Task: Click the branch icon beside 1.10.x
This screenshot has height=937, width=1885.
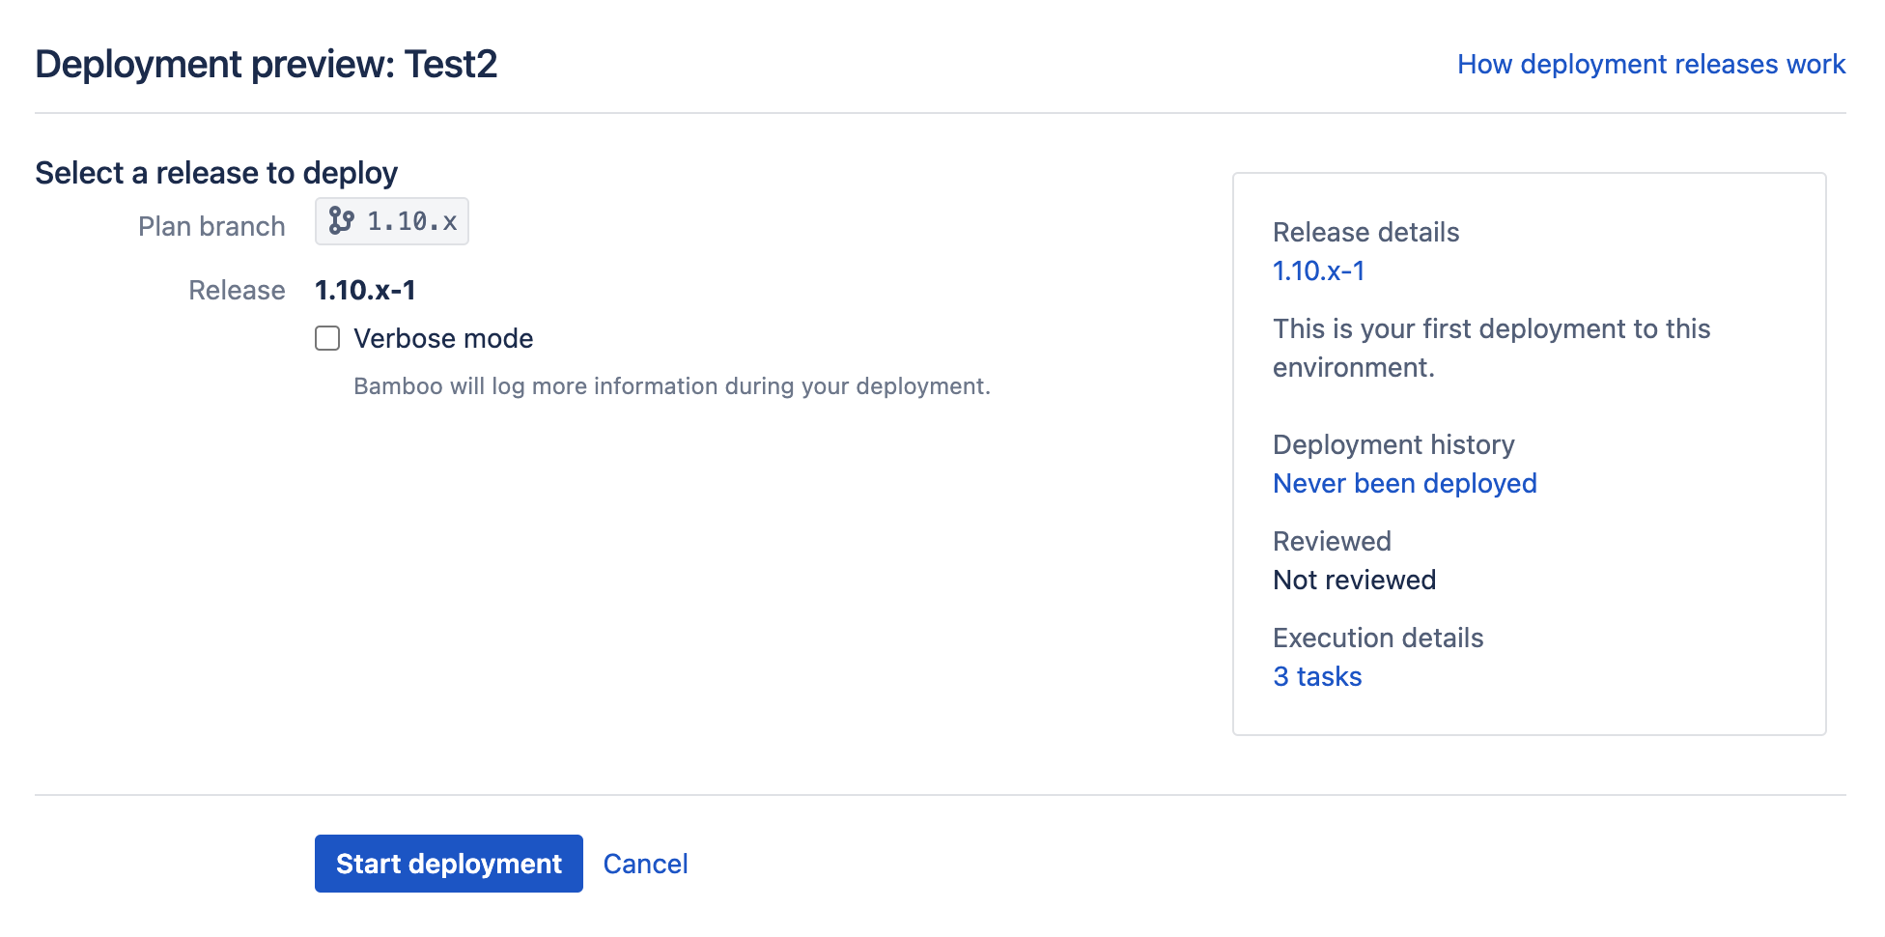Action: (x=340, y=221)
